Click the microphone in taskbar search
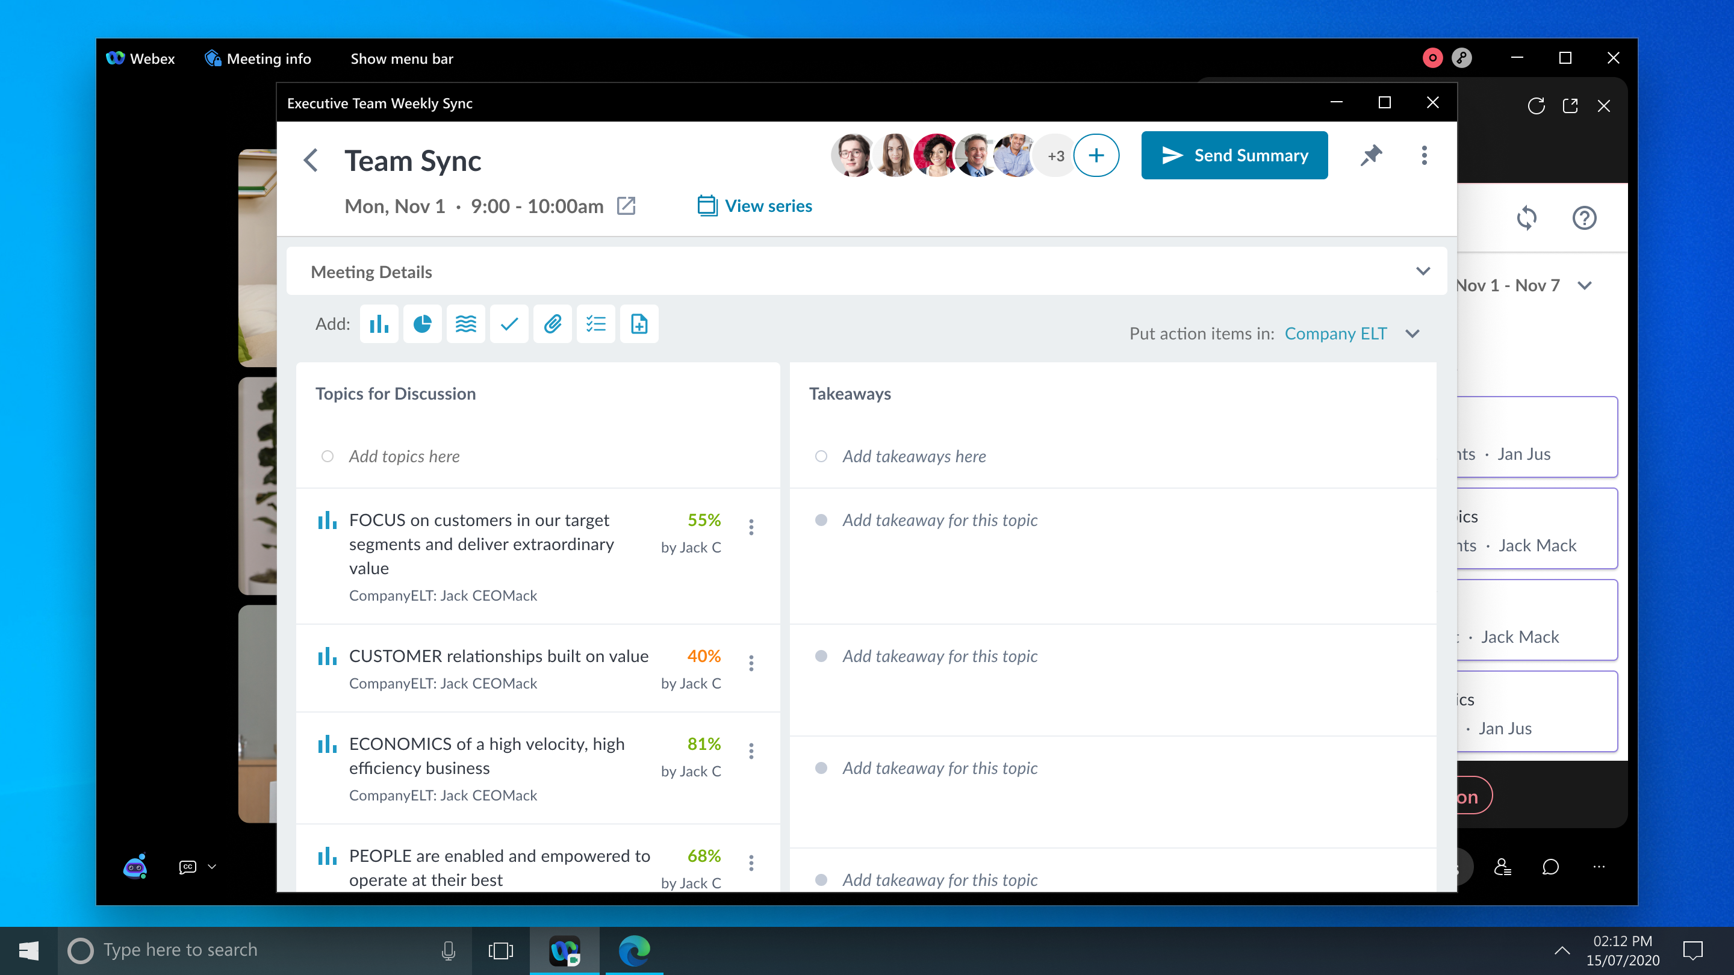Viewport: 1734px width, 975px height. (449, 951)
